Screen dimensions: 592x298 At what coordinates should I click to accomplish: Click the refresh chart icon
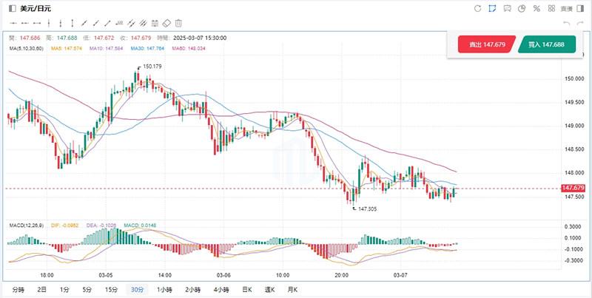(x=478, y=8)
